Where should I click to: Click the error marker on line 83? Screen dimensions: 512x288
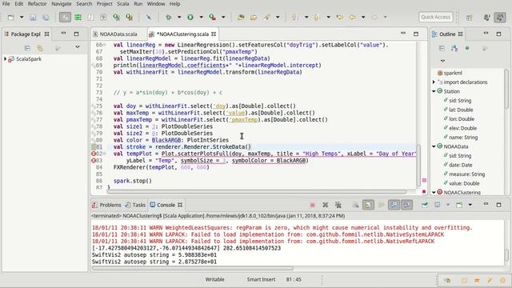coord(94,161)
